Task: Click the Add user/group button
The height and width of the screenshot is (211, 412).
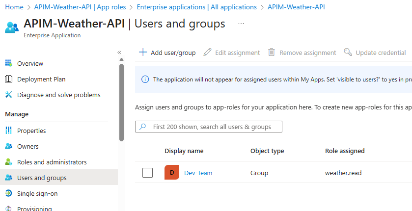Action: tap(167, 53)
